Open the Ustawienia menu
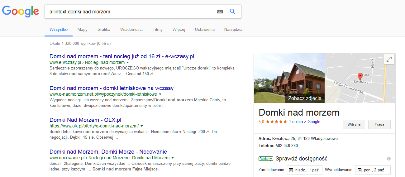The height and width of the screenshot is (177, 405). (x=205, y=30)
